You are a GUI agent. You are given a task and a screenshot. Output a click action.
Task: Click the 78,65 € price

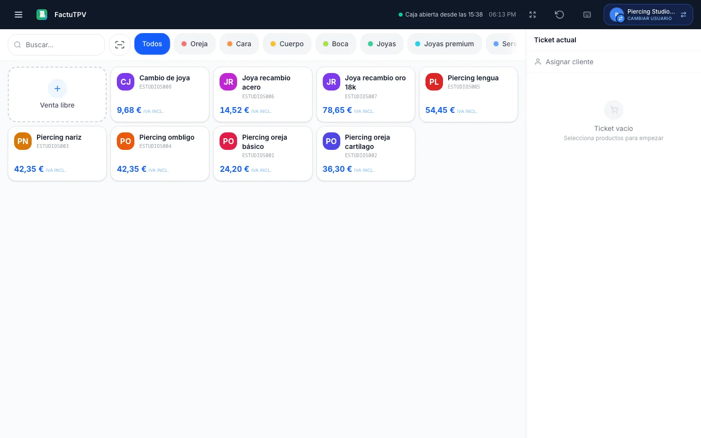337,110
